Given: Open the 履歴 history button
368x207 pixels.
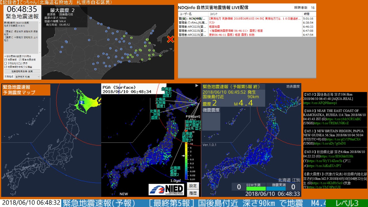Looking at the screenshot, I should (x=193, y=193).
